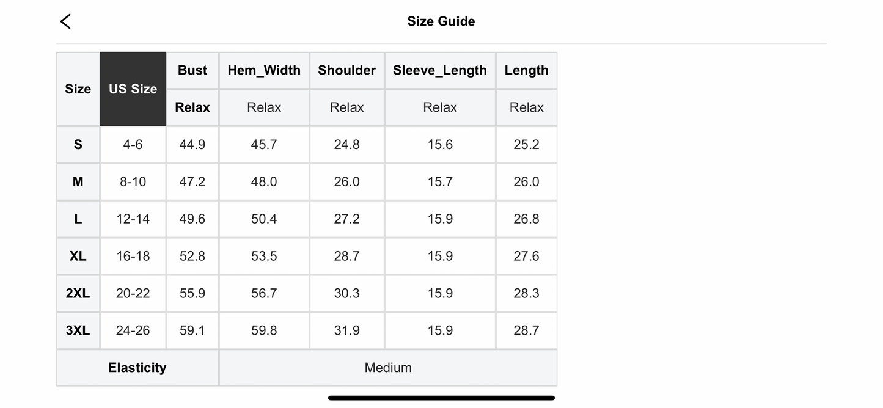Click the Elasticity row label
This screenshot has width=883, height=408.
137,368
